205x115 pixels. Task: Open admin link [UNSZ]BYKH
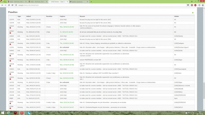point(178,107)
